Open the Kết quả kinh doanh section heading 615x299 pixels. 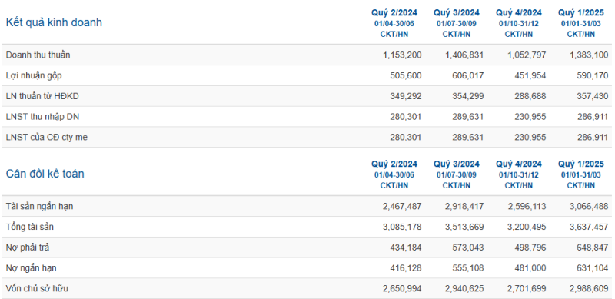click(54, 23)
